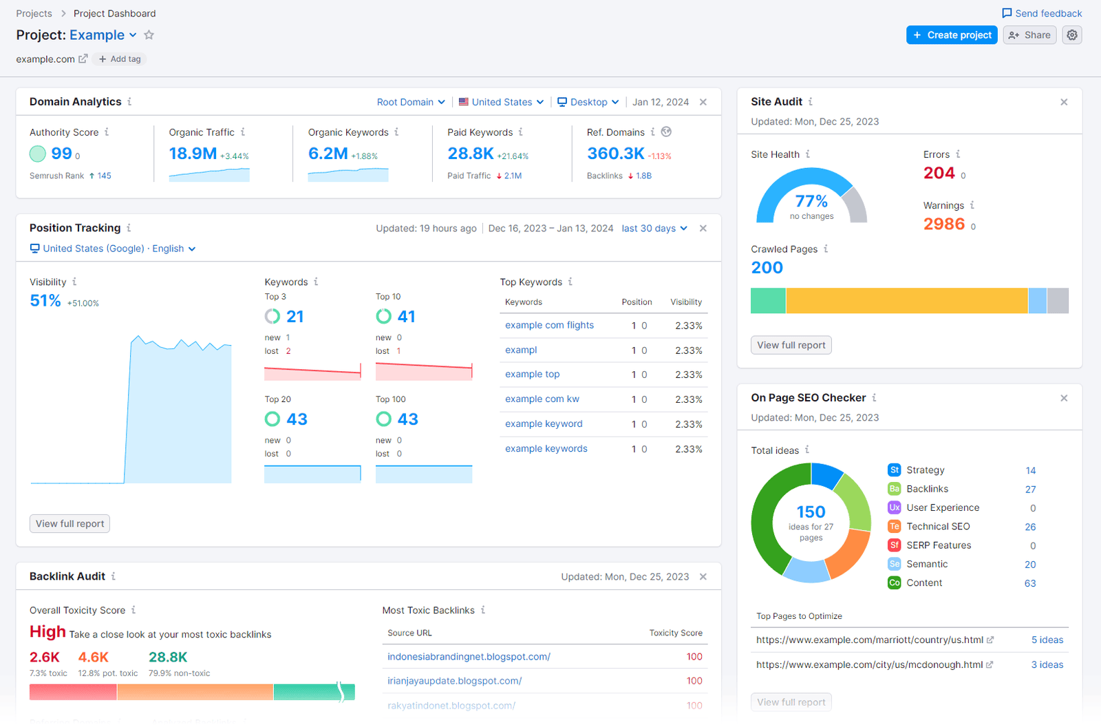Open the example com flights keyword link
The height and width of the screenshot is (725, 1101).
549,325
